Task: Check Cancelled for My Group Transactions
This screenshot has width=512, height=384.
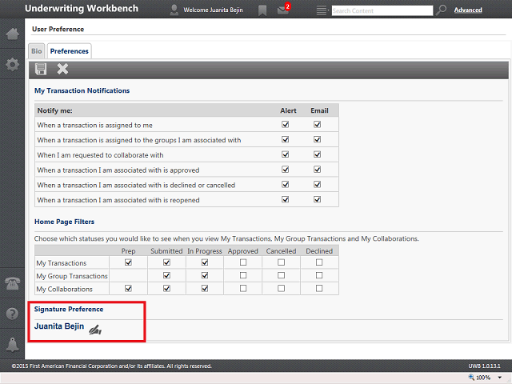Action: coord(281,275)
